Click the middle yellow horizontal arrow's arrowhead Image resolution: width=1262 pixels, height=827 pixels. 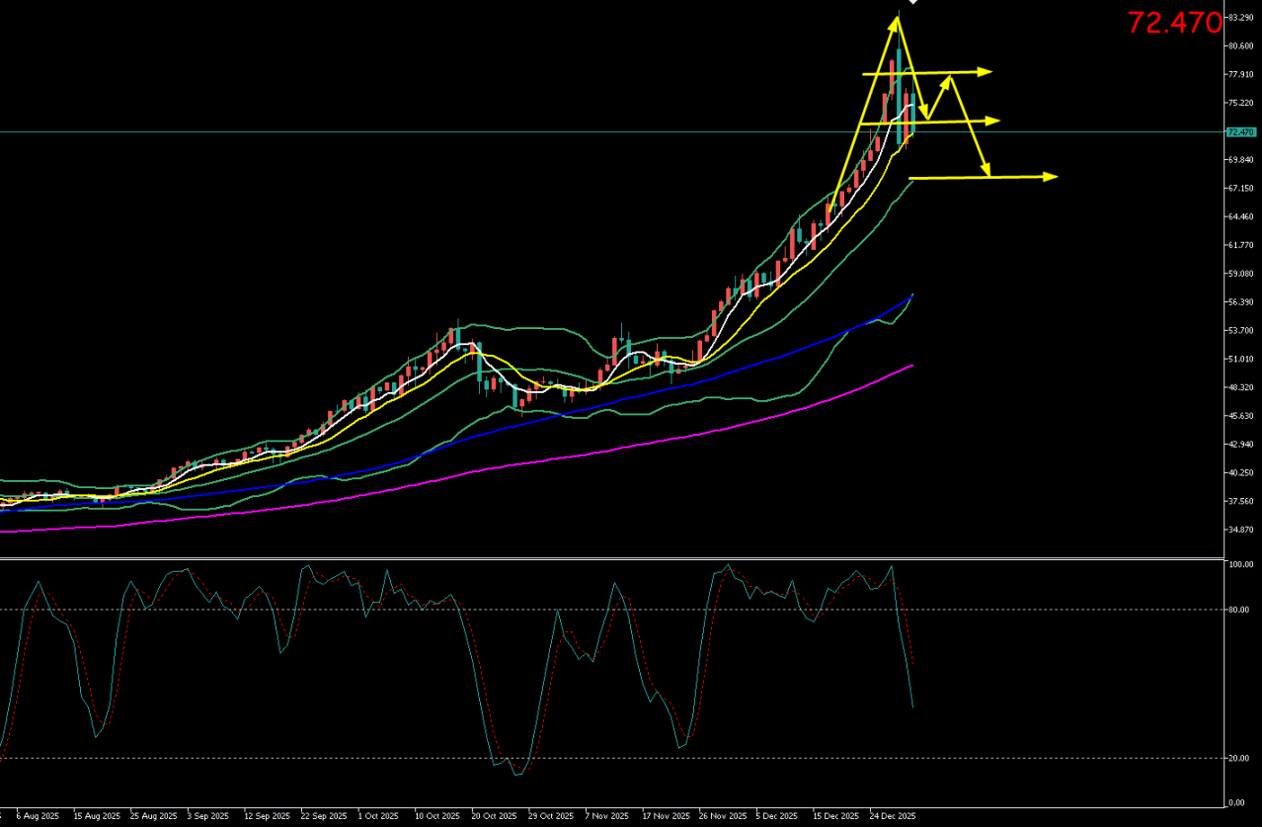(x=993, y=121)
